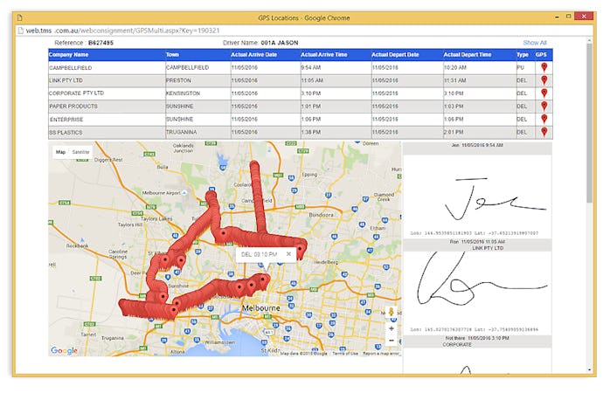Click the page icon in address bar

(x=20, y=31)
